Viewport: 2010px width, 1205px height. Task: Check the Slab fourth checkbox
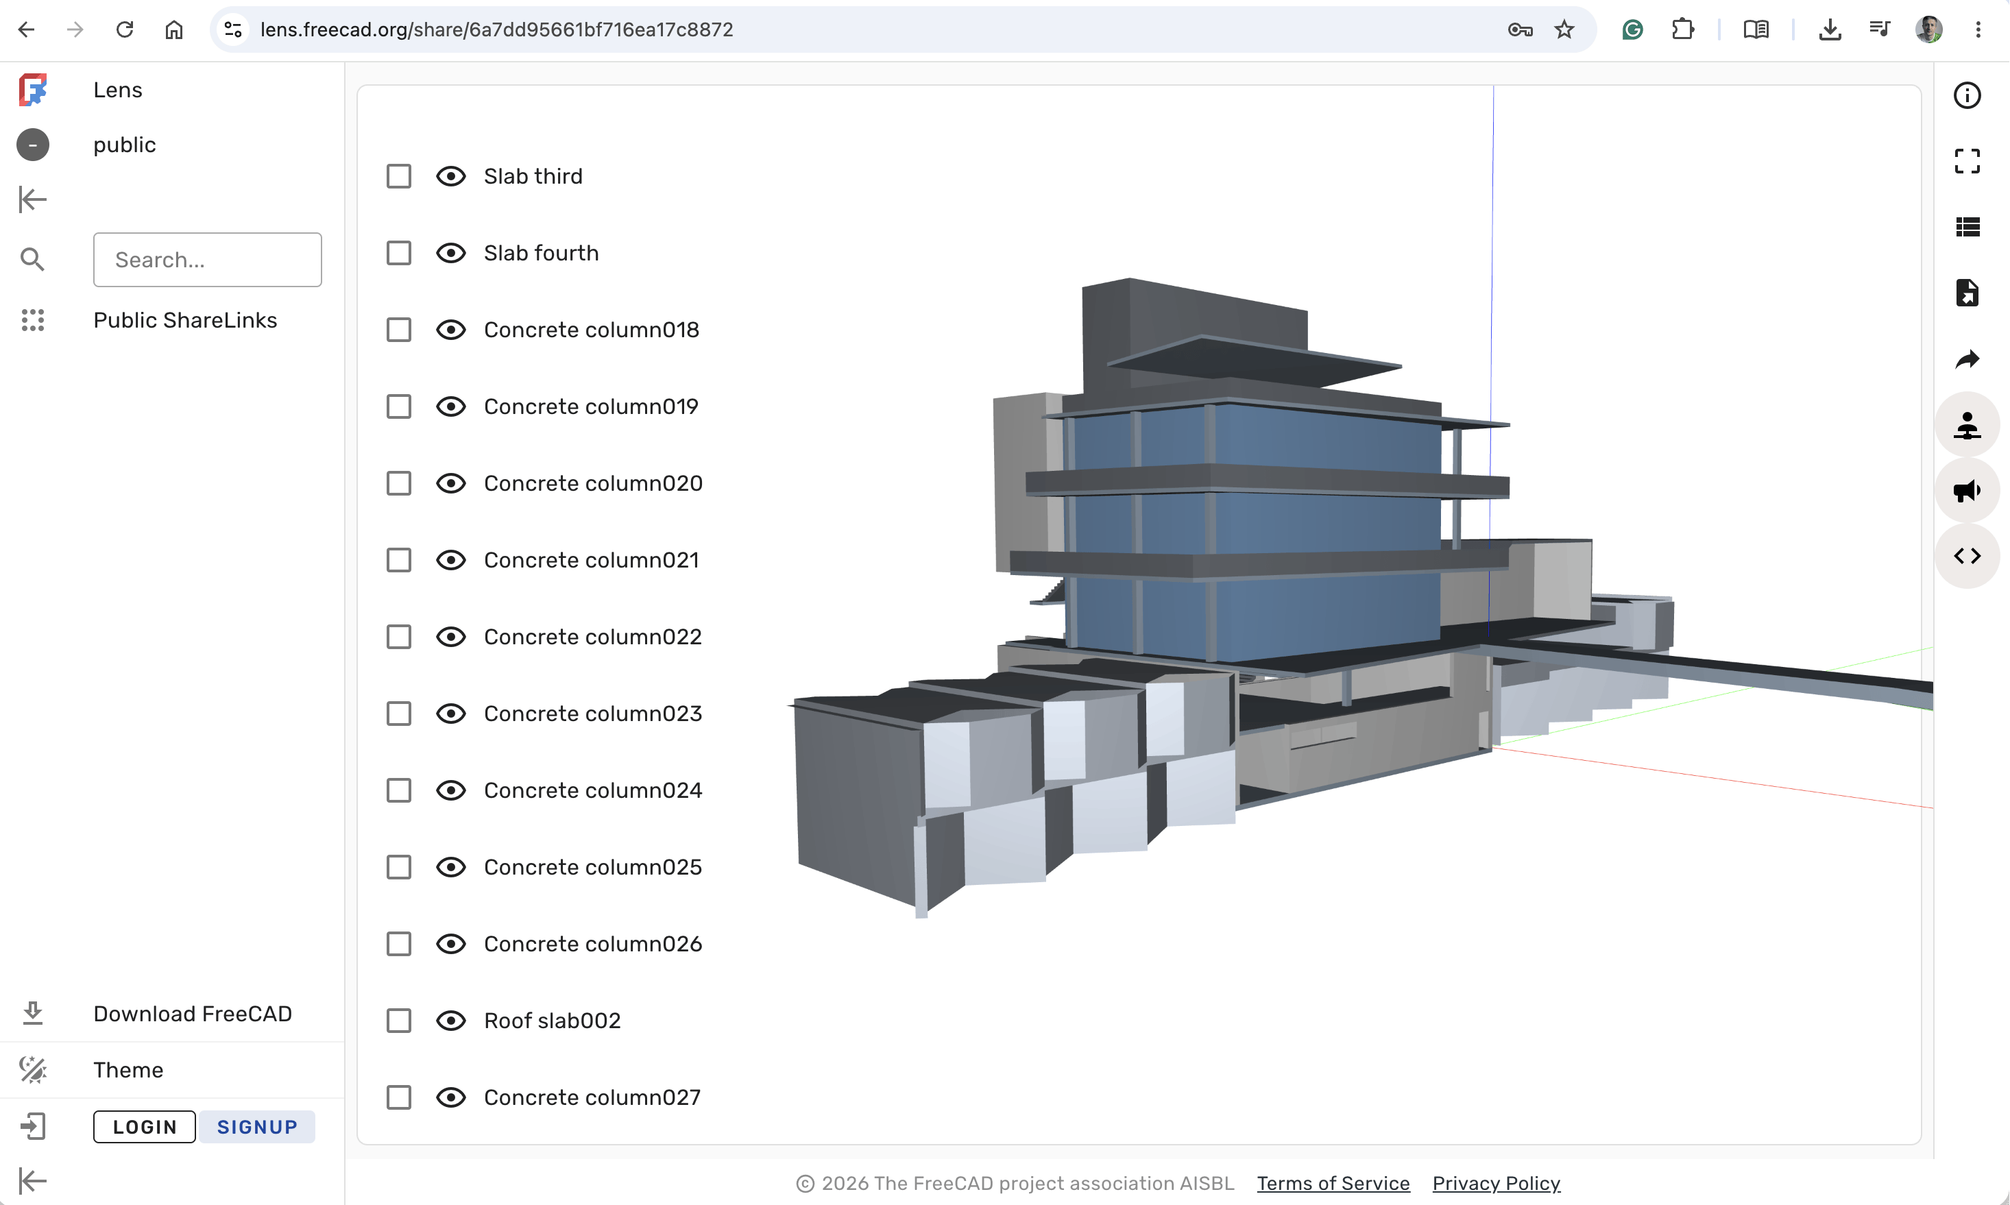tap(399, 254)
